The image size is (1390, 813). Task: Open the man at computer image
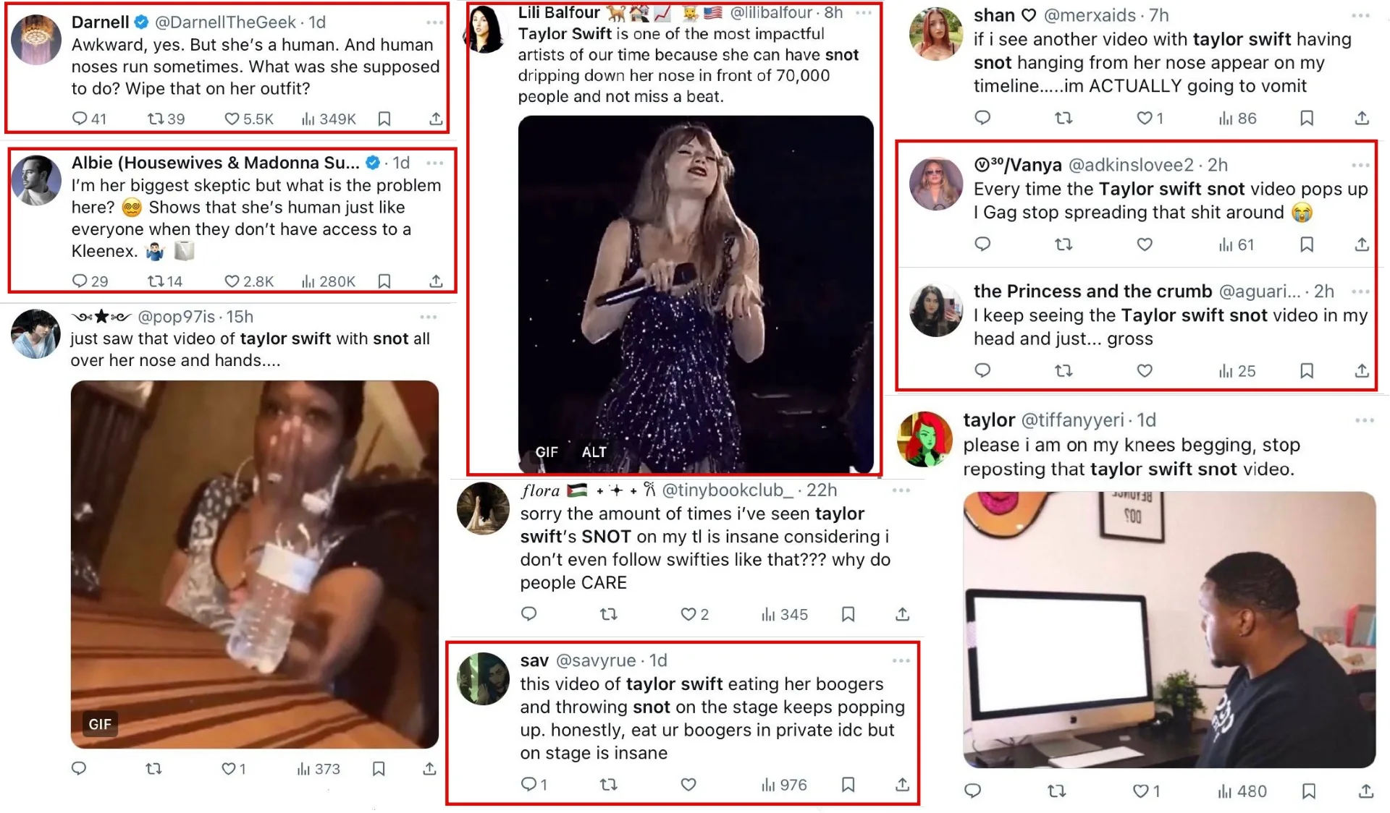click(x=1168, y=629)
